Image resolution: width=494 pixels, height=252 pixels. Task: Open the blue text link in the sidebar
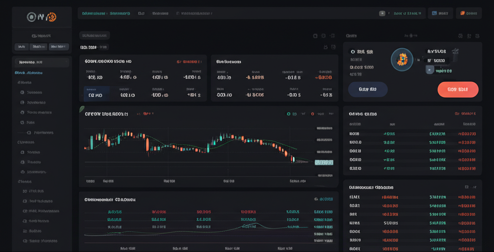pos(28,73)
